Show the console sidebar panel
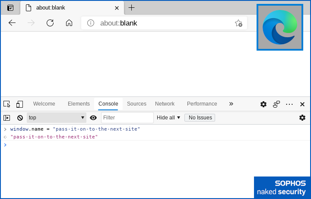 pyautogui.click(x=7, y=118)
